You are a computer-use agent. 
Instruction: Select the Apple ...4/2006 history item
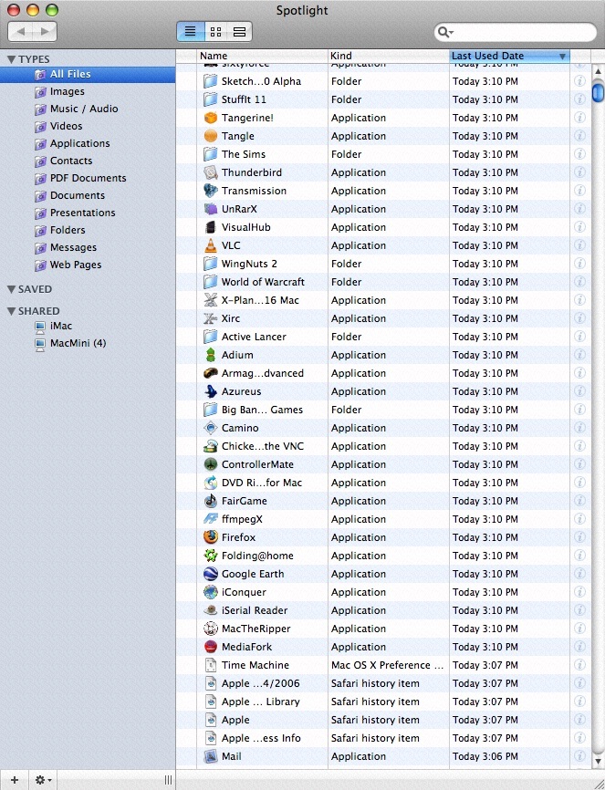pyautogui.click(x=261, y=683)
